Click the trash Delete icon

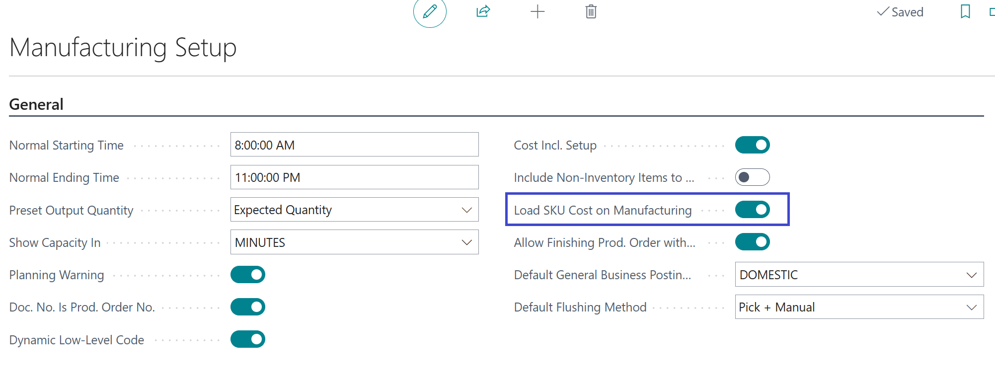pos(591,11)
